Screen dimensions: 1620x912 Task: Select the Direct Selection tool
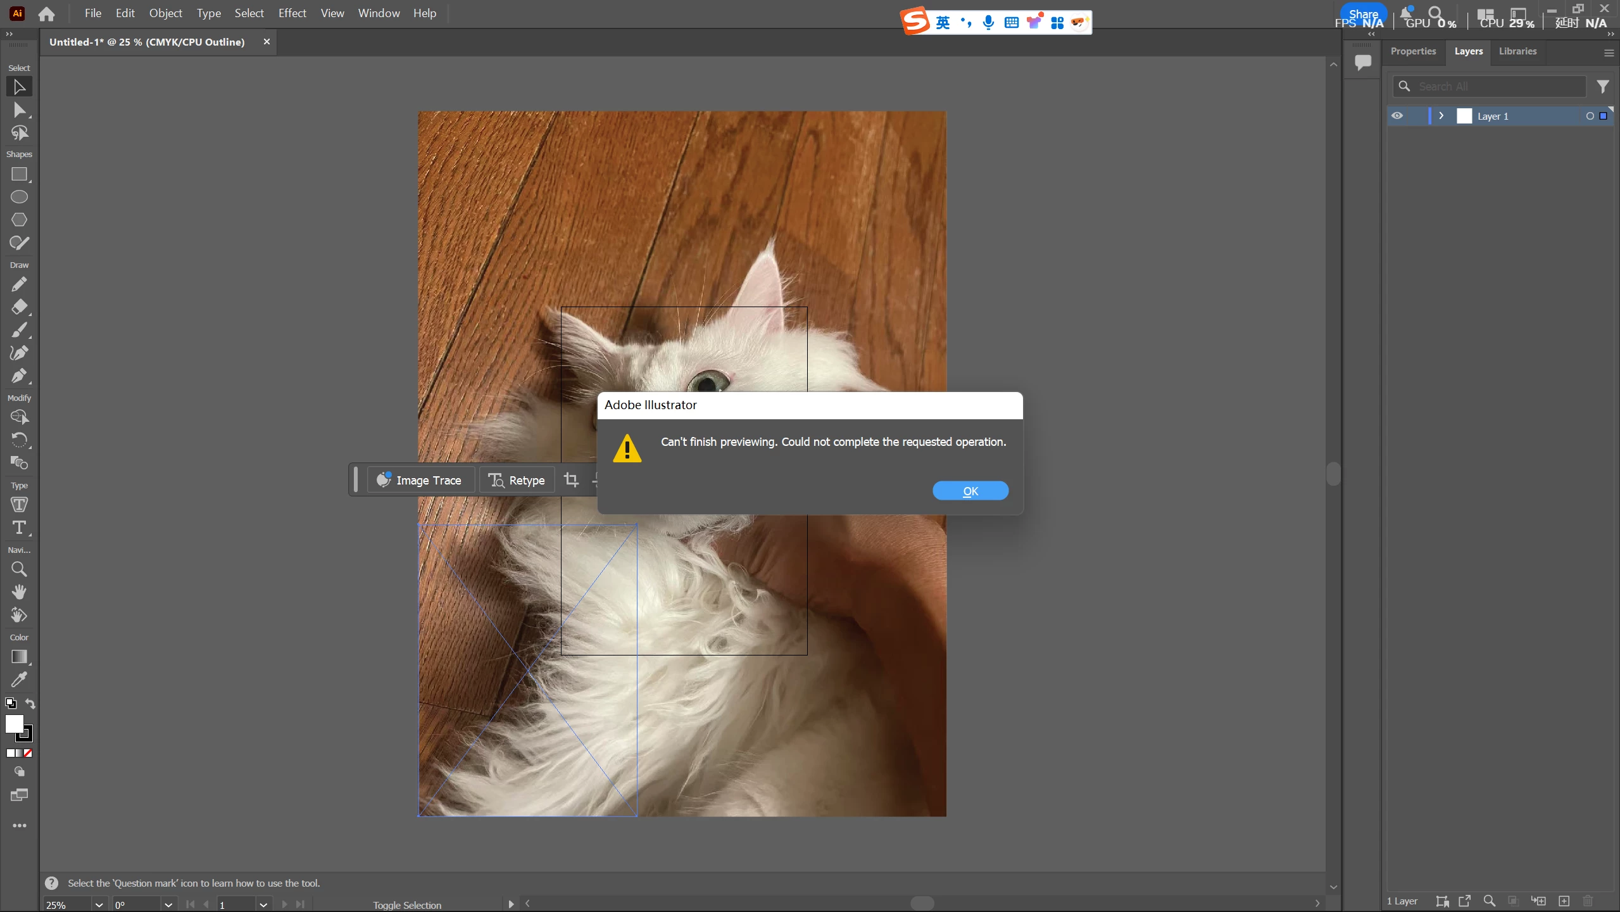19,110
